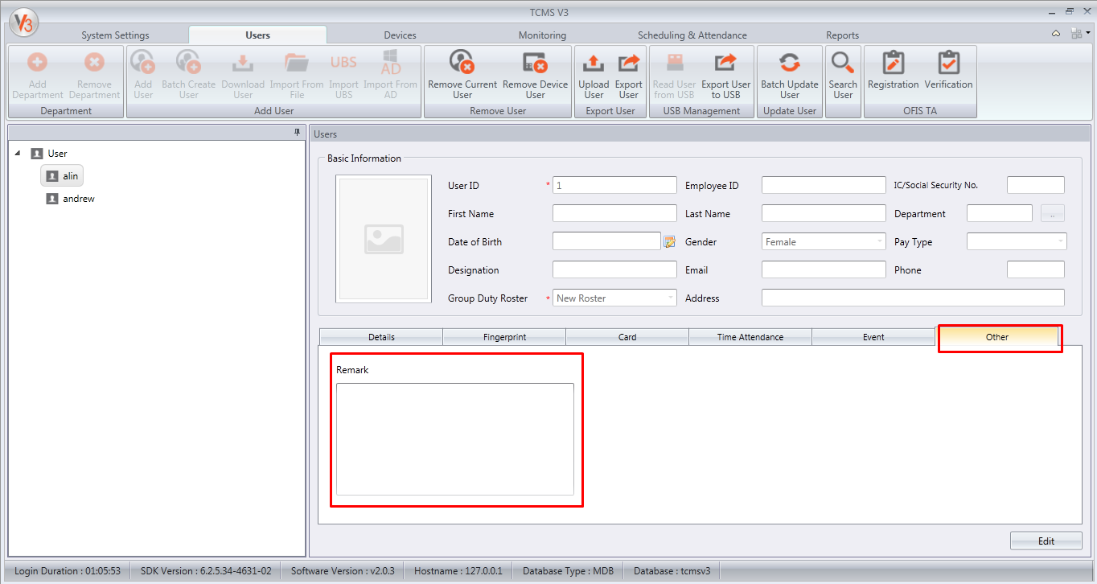The width and height of the screenshot is (1097, 584).
Task: Click the Edit button
Action: pyautogui.click(x=1046, y=541)
